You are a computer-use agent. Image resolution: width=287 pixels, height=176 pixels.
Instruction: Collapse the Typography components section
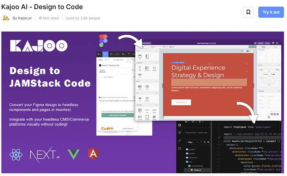click(156, 63)
